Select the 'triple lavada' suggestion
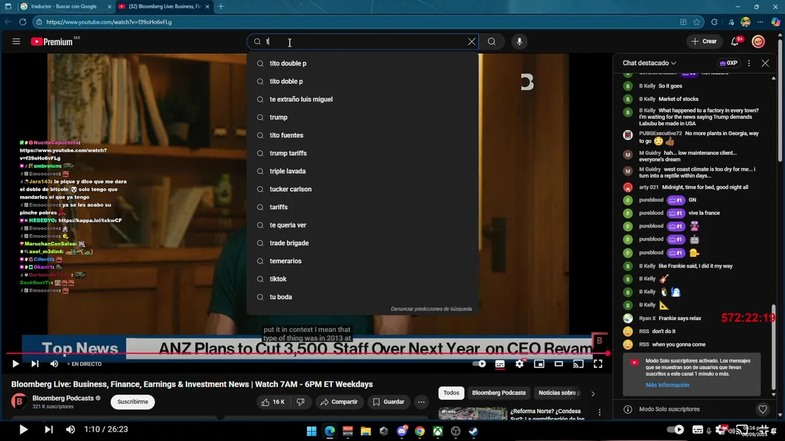 [362, 171]
